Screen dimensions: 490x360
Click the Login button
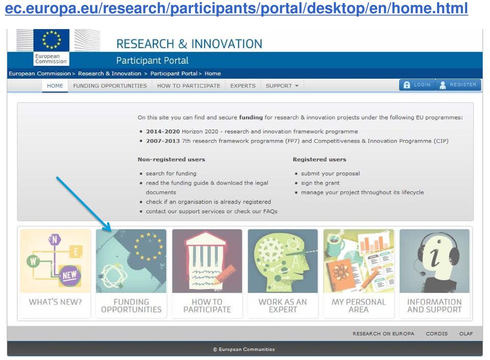417,85
